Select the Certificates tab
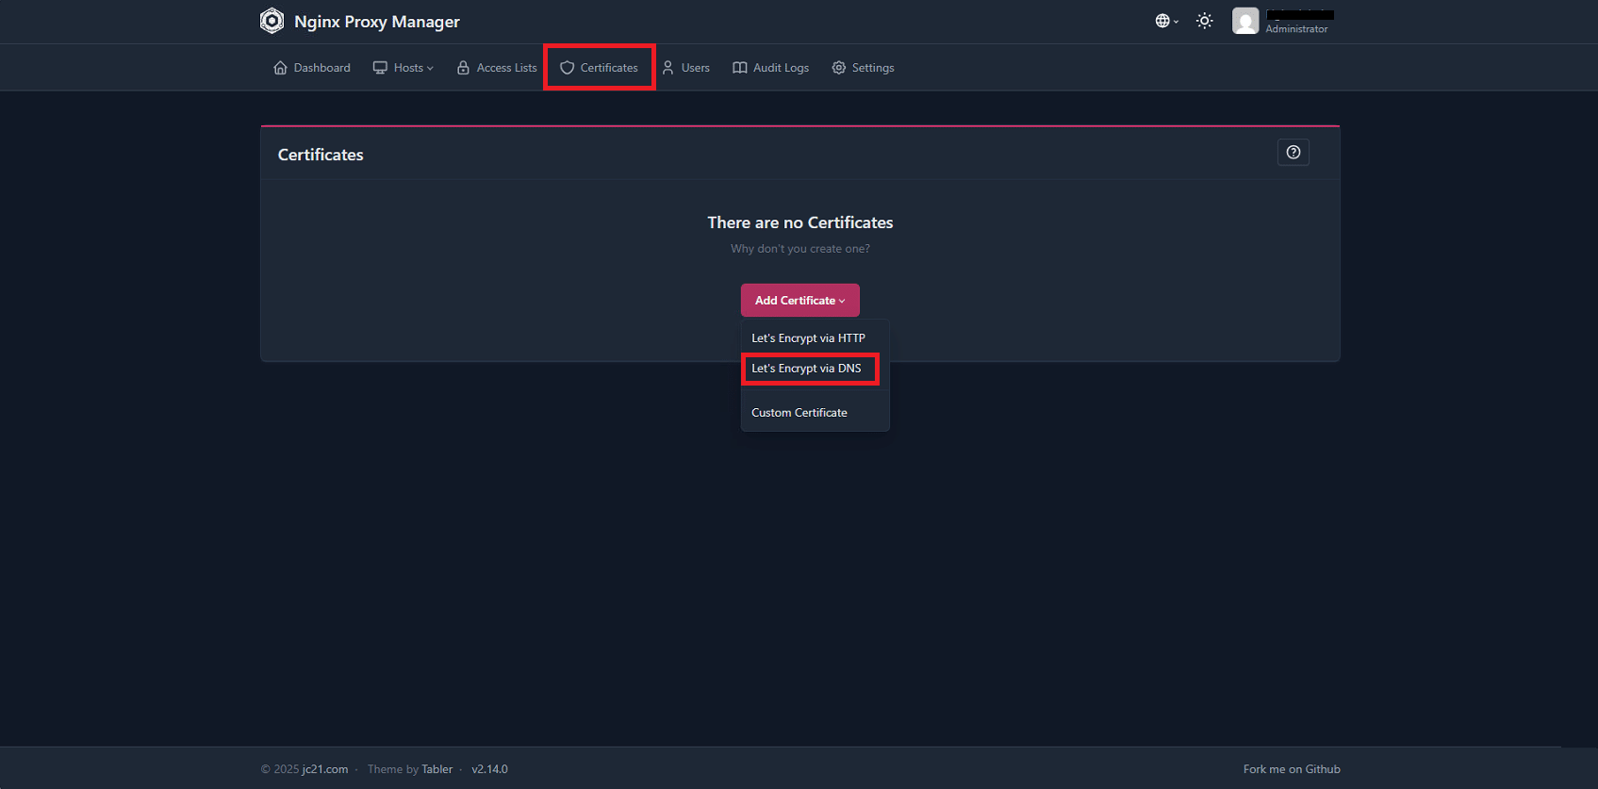1598x789 pixels. pos(600,68)
